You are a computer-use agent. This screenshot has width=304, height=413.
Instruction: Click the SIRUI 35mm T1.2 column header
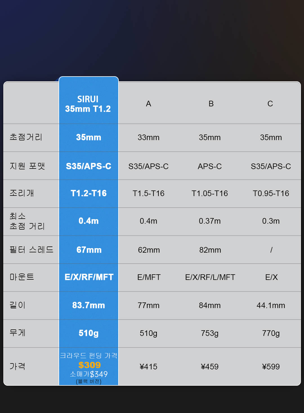click(x=88, y=104)
